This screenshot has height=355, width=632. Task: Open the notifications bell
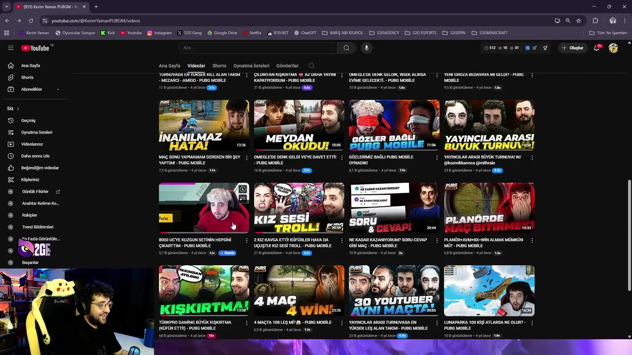point(597,48)
